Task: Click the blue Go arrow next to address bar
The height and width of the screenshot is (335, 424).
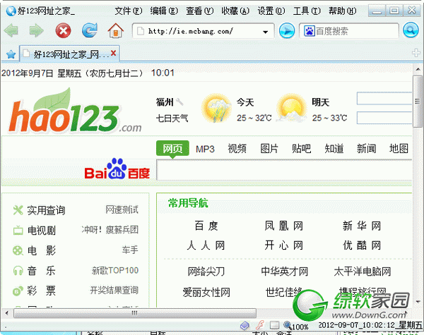Action: (287, 31)
